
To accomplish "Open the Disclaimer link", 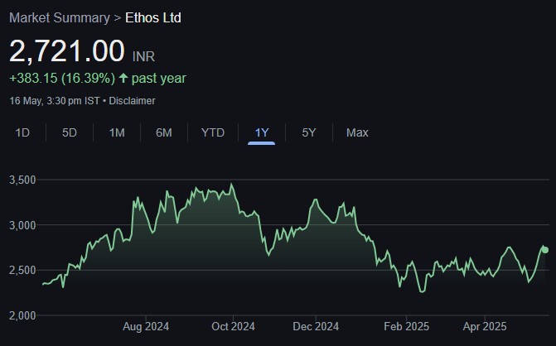I will (133, 101).
